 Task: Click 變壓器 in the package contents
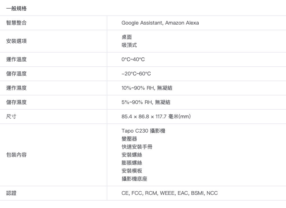coord(129,139)
